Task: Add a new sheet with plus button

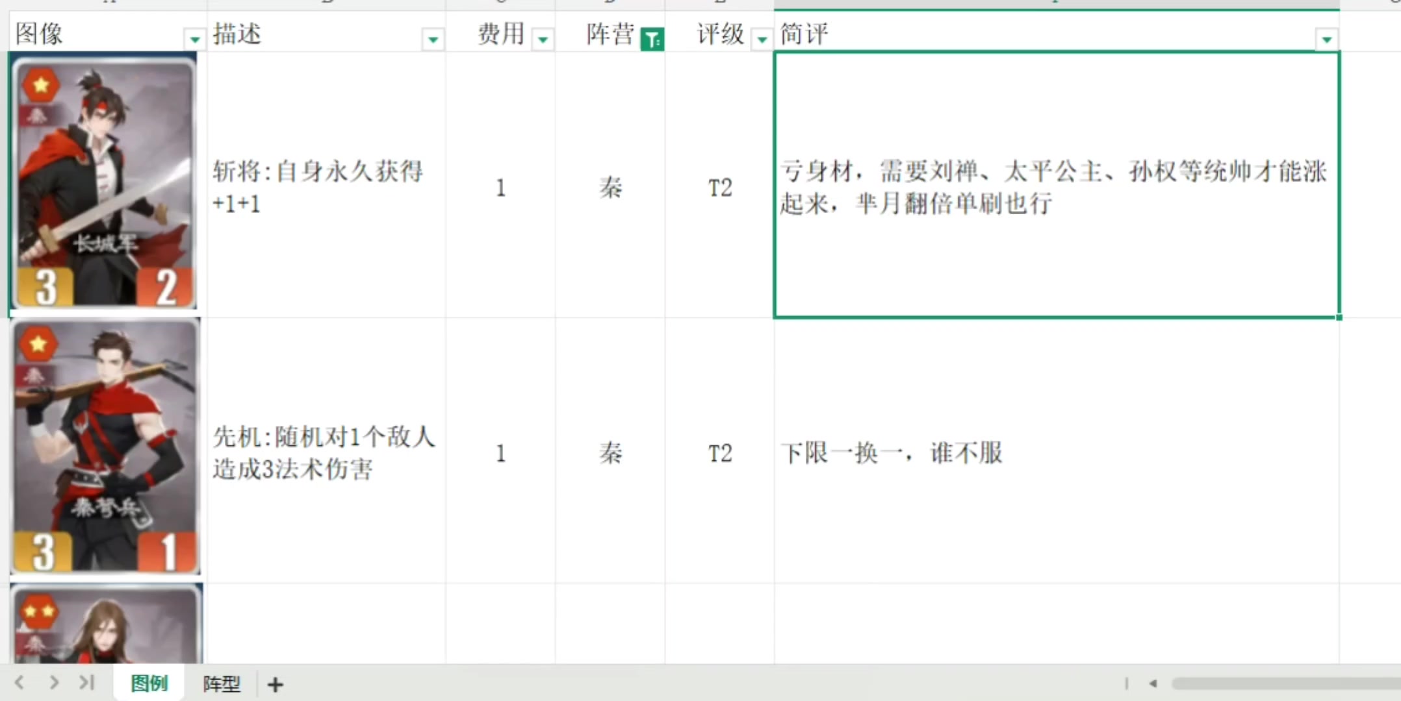Action: (275, 684)
